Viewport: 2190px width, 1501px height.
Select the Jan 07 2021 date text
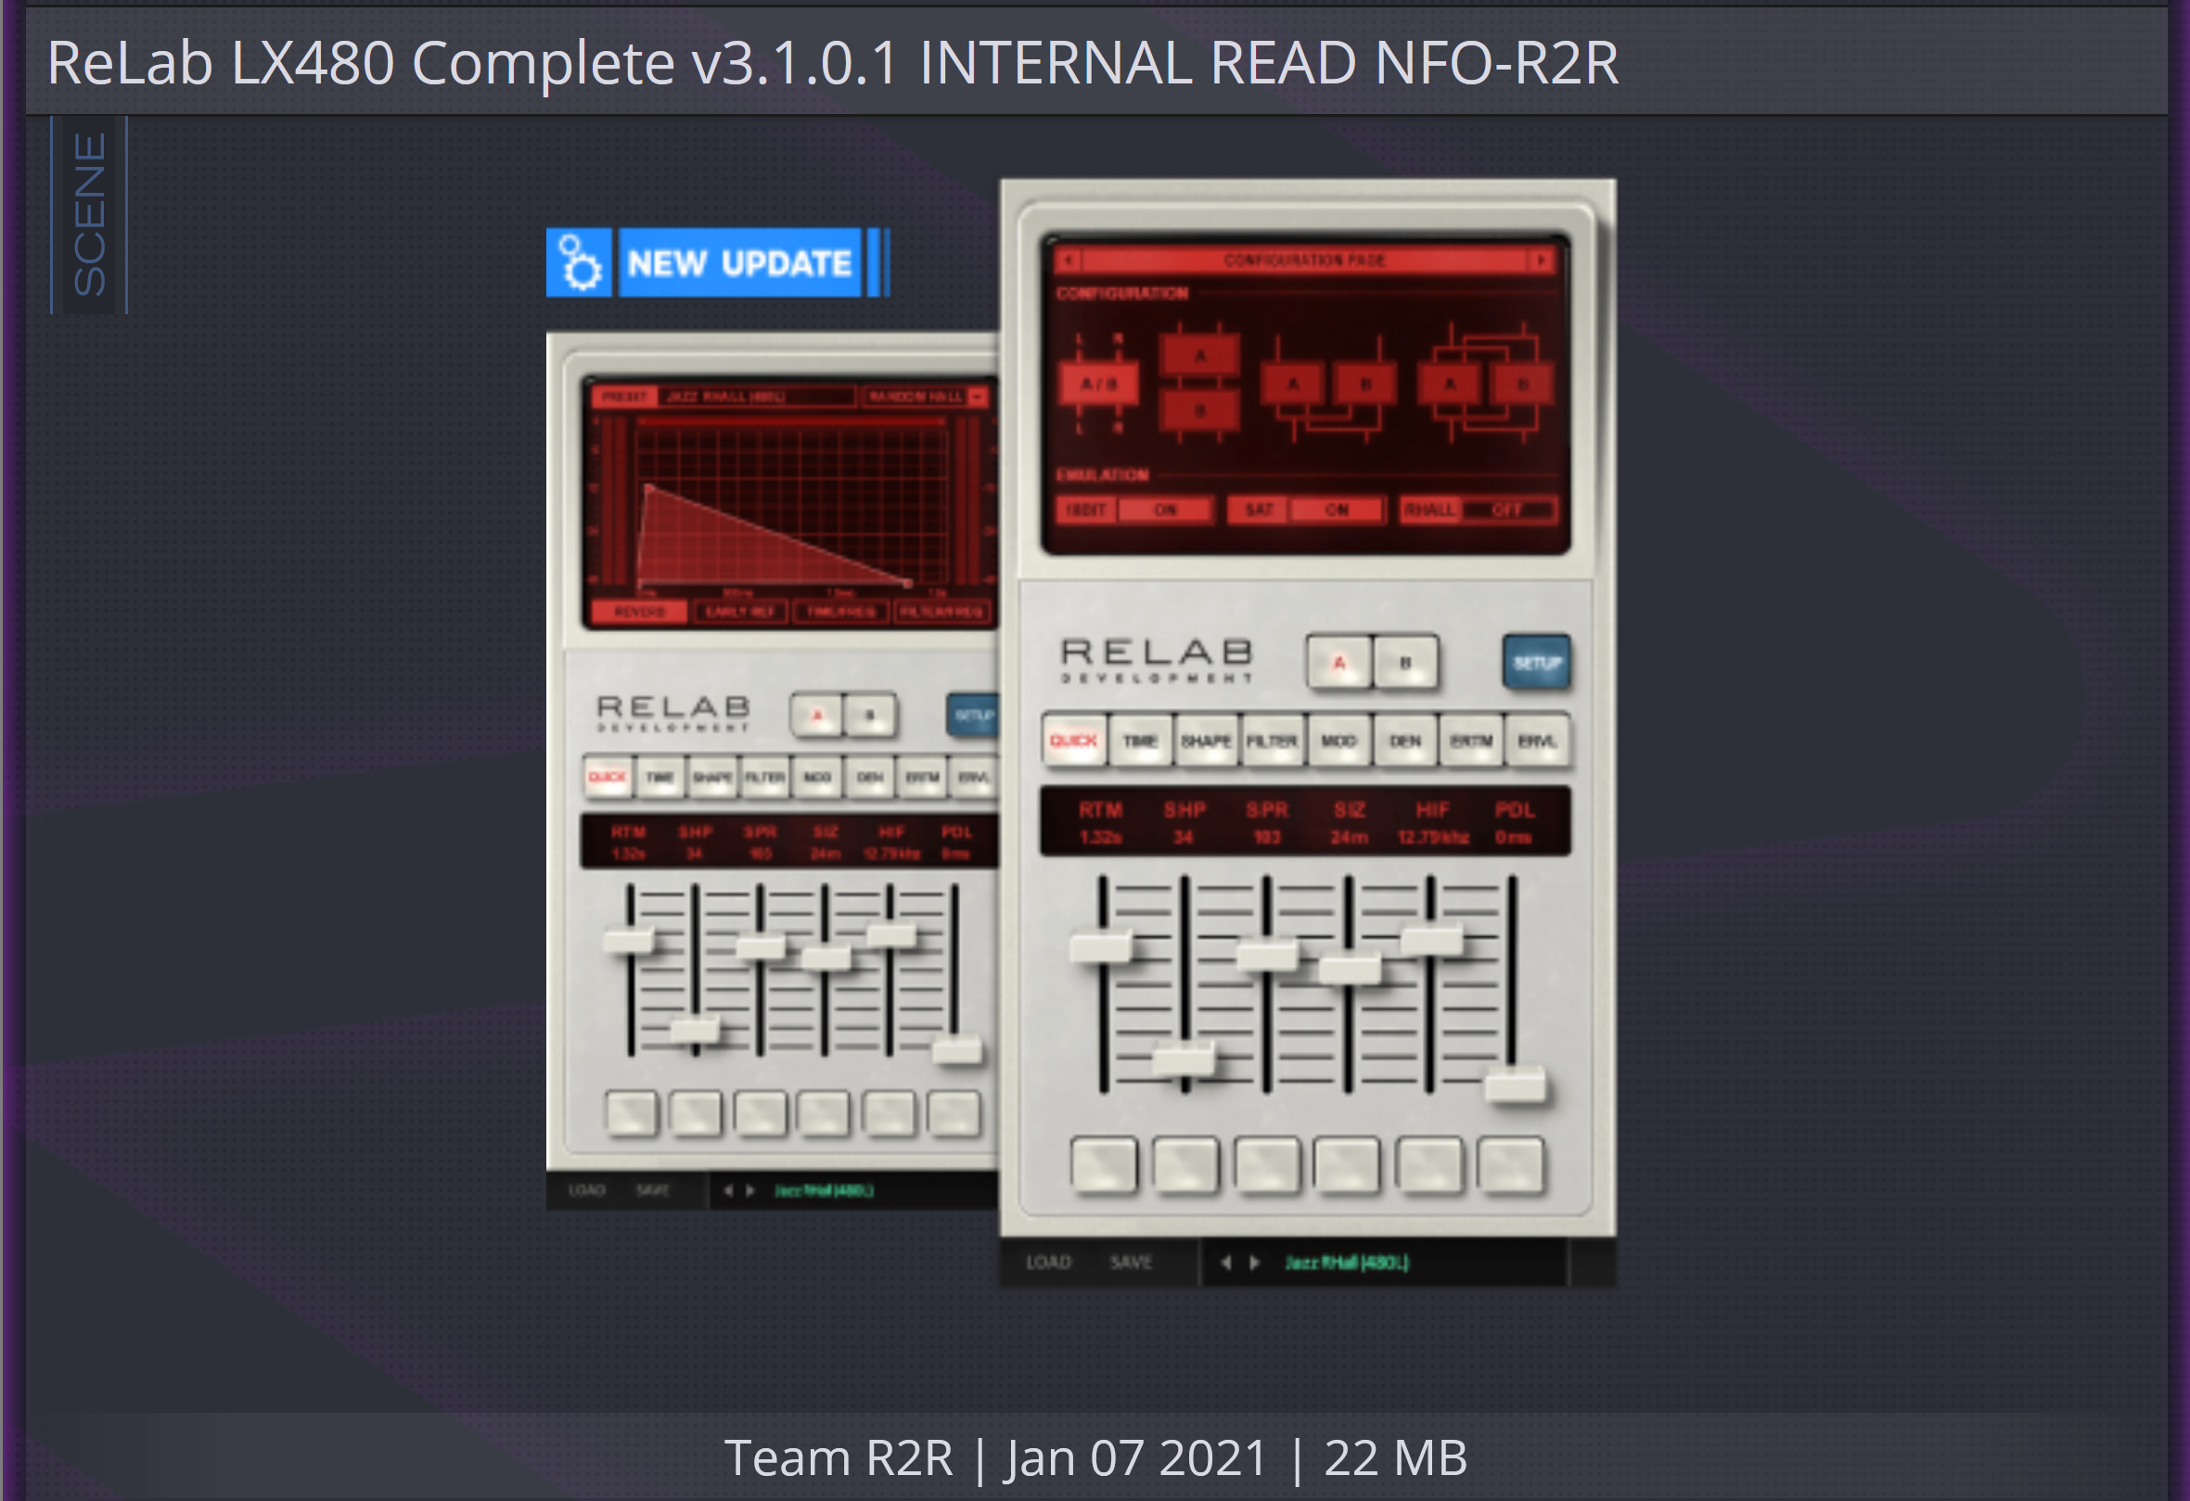tap(1134, 1457)
